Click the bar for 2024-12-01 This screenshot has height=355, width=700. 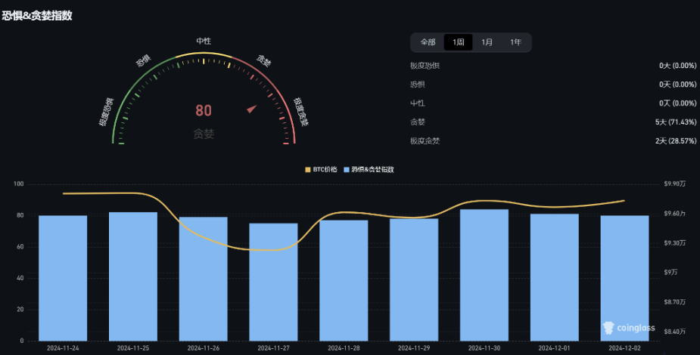click(x=555, y=277)
